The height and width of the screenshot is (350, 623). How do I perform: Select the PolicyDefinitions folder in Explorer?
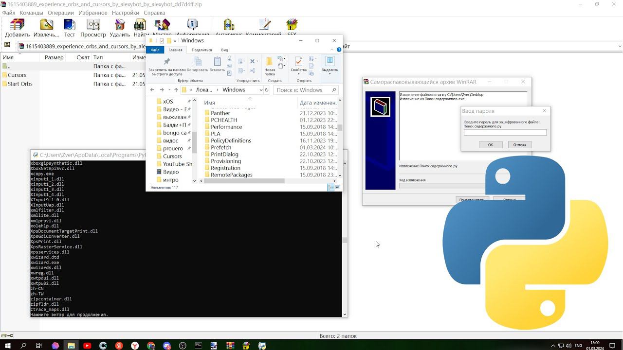pyautogui.click(x=231, y=140)
